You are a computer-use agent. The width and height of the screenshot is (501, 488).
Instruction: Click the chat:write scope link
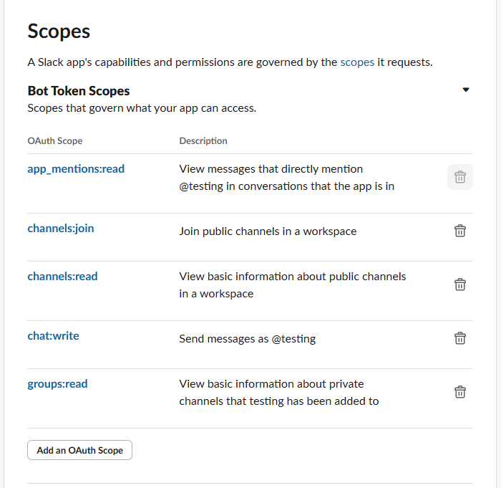pyautogui.click(x=53, y=335)
